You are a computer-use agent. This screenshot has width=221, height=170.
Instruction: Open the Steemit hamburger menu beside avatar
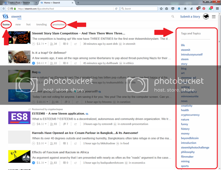pos(214,17)
